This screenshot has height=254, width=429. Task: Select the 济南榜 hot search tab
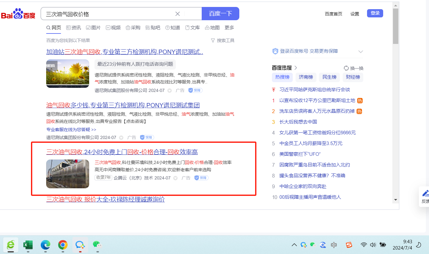tap(306, 77)
